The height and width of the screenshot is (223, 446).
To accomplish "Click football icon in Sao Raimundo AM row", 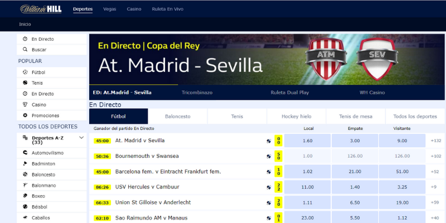I will click(269, 218).
